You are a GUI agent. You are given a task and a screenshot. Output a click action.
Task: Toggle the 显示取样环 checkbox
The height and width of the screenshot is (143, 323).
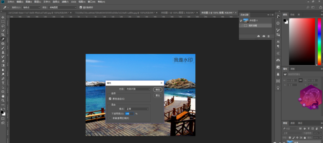[x=81, y=7]
